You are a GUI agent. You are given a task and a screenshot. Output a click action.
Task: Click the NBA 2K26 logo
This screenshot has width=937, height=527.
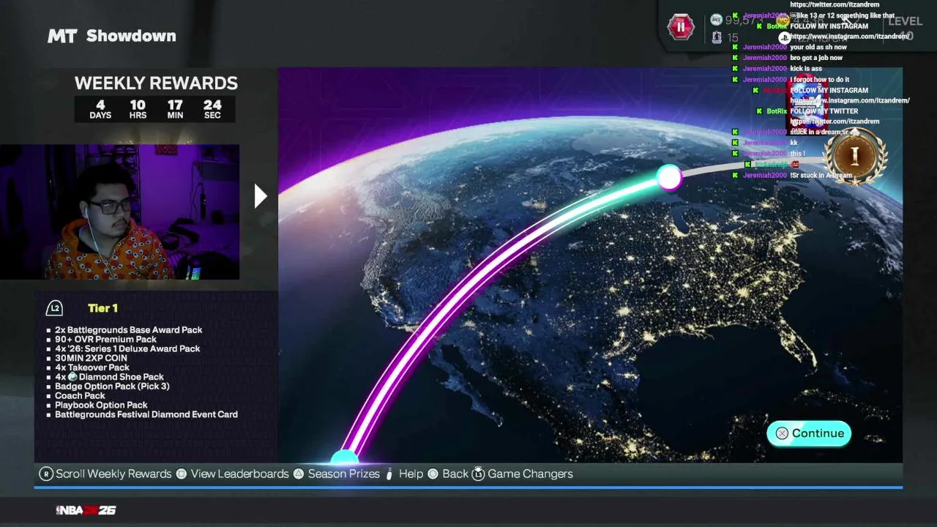(86, 510)
